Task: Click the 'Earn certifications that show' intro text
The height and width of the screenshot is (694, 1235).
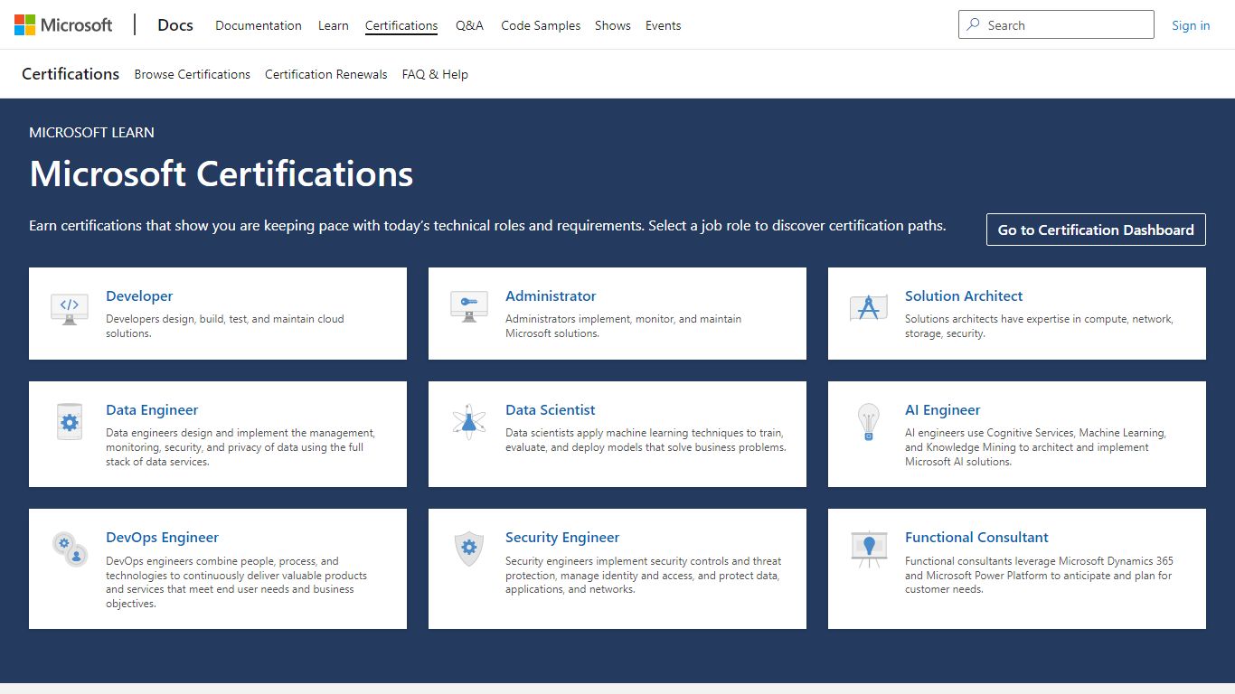Action: [x=487, y=225]
